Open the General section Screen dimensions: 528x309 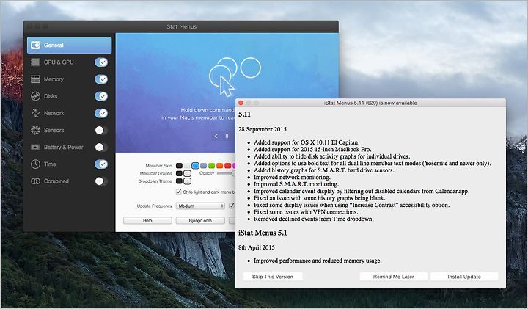click(70, 46)
